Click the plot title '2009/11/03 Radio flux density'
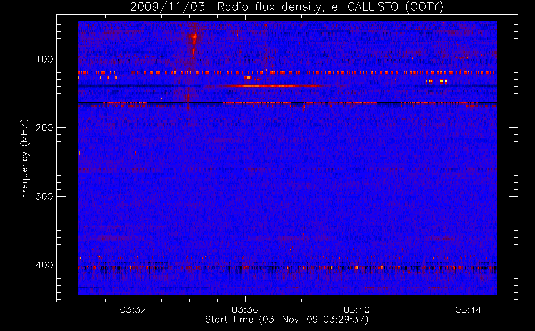This screenshot has height=331, width=535. (226, 6)
